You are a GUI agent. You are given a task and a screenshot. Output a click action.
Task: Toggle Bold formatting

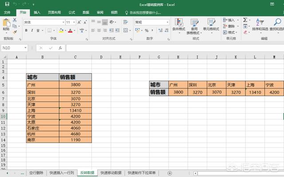26,31
